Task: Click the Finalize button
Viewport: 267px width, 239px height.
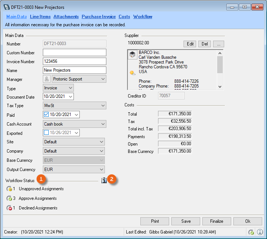Action: coord(217,221)
